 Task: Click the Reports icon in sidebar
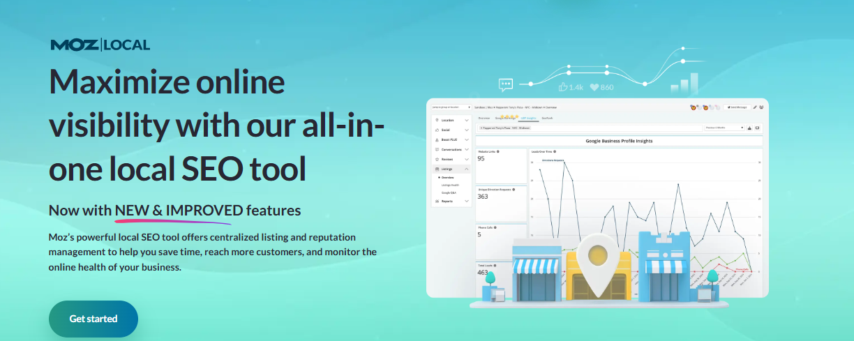pos(437,201)
